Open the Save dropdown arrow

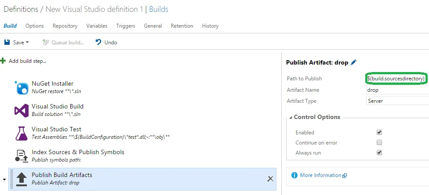point(27,43)
